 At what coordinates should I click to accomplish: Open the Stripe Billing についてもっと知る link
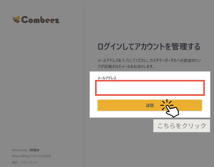pyautogui.click(x=31, y=156)
